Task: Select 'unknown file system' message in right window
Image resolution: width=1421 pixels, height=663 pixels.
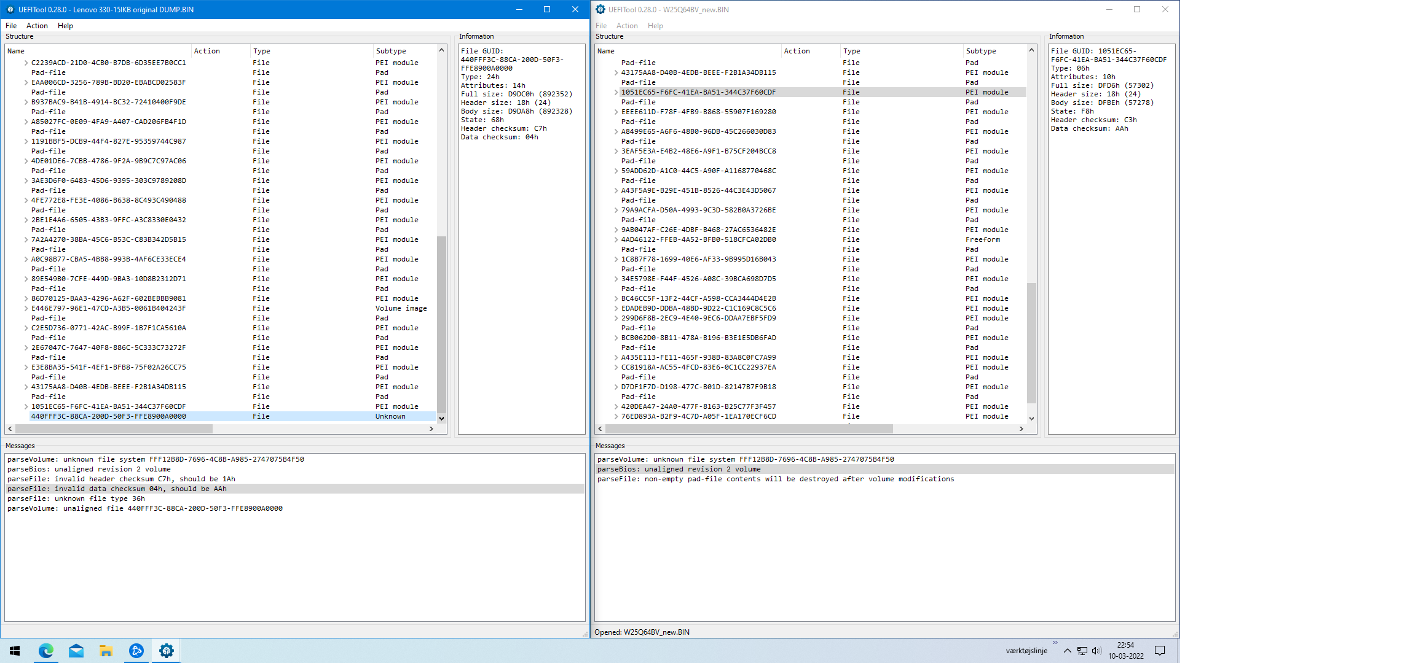Action: point(885,459)
